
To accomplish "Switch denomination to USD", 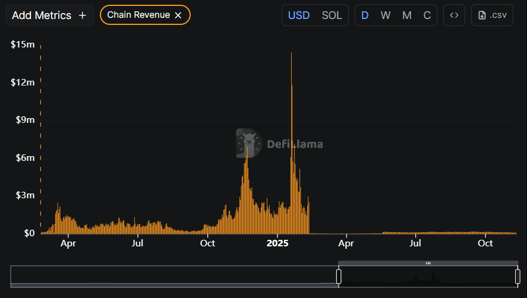I will 299,15.
